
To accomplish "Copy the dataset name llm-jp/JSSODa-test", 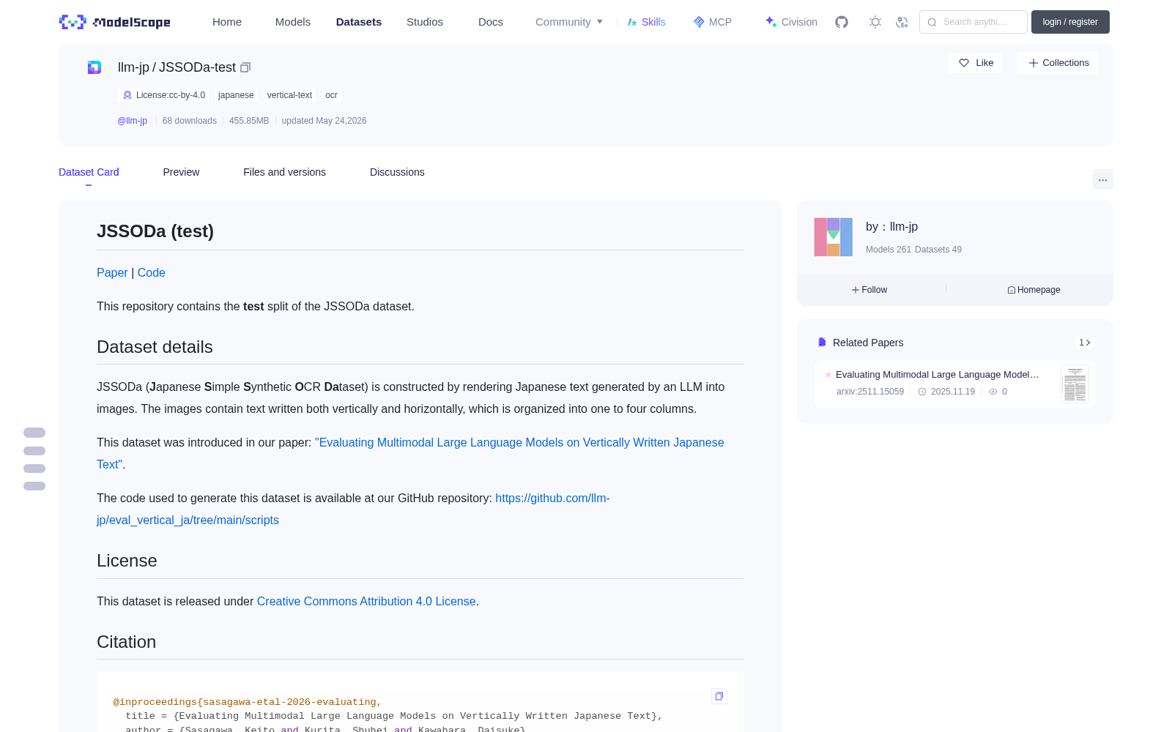I will [x=245, y=67].
